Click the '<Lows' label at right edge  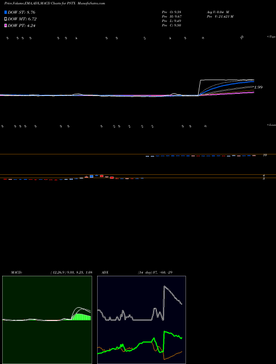click(271, 125)
